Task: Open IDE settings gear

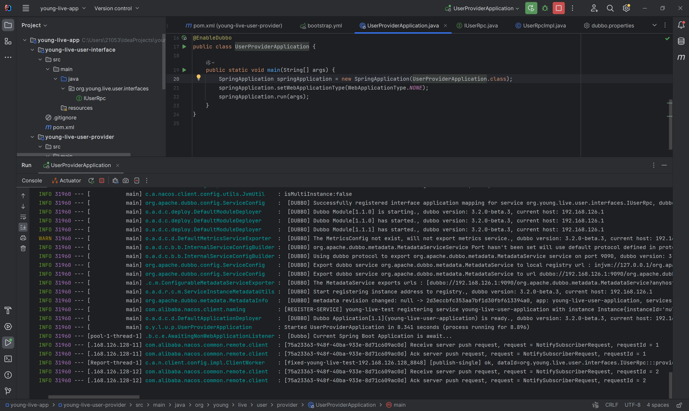Action: tap(626, 8)
